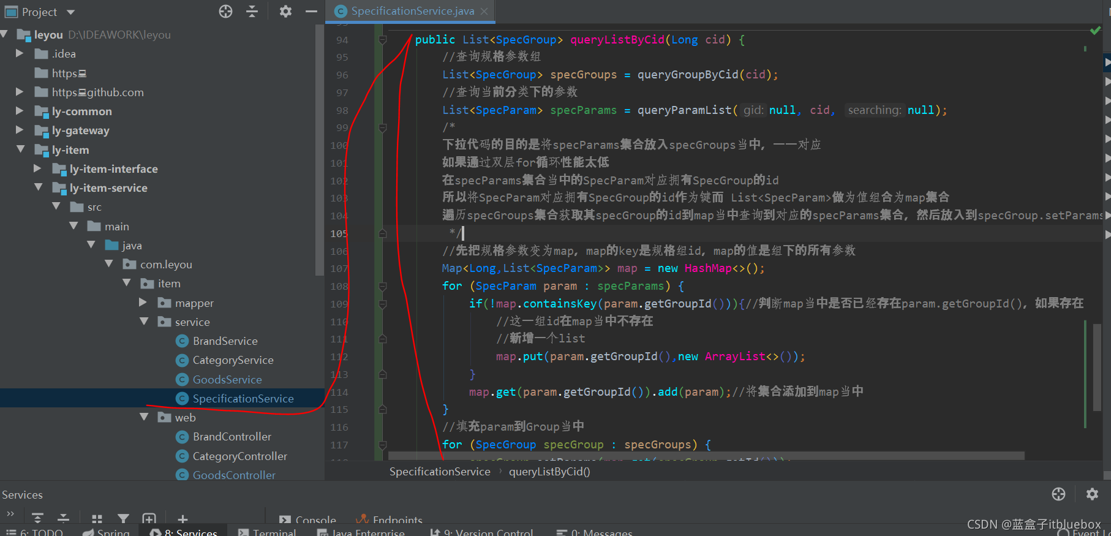Expand the ly-common module arrow
The width and height of the screenshot is (1111, 536).
click(20, 110)
